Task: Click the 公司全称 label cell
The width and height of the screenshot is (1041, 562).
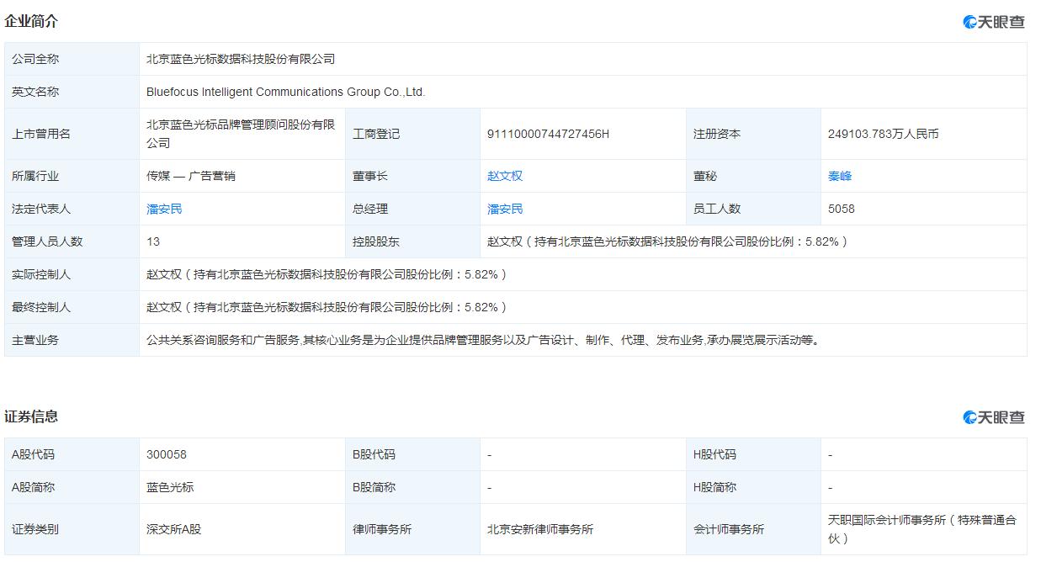Action: (72, 59)
